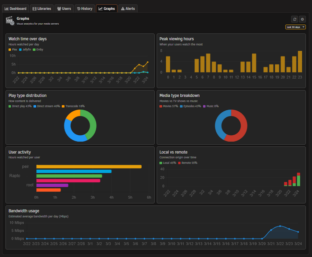This screenshot has width=312, height=257.
Task: Toggle the Remote 55% legend entry
Action: (x=188, y=163)
